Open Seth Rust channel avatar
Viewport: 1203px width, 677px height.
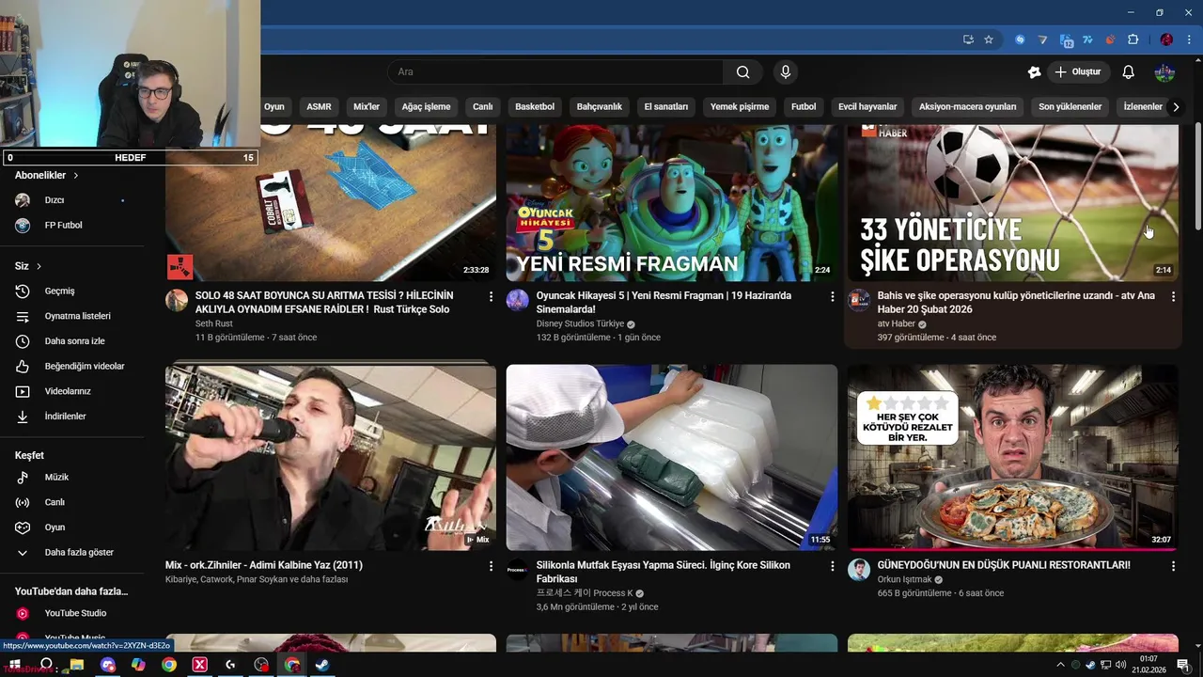177,300
